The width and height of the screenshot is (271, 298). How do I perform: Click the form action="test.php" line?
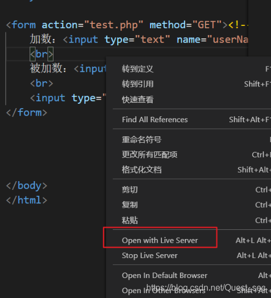(x=127, y=25)
